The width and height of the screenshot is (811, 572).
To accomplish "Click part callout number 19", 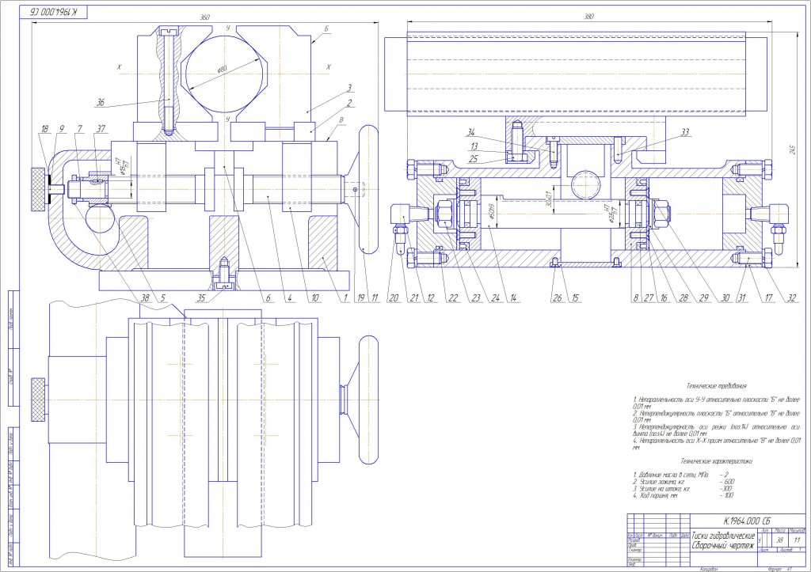I will click(x=361, y=298).
